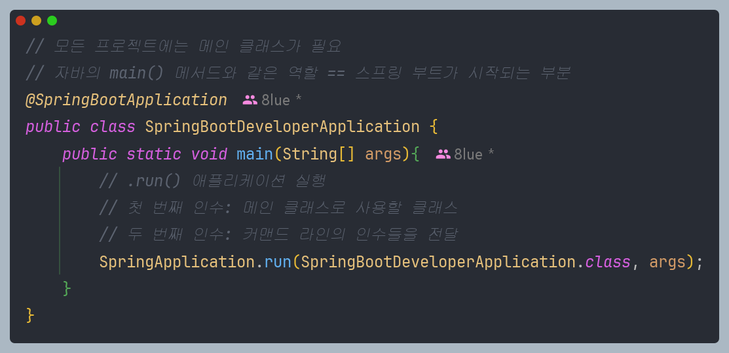
Task: Click the comment starting '// 첫 번째 인수'
Action: coord(278,208)
